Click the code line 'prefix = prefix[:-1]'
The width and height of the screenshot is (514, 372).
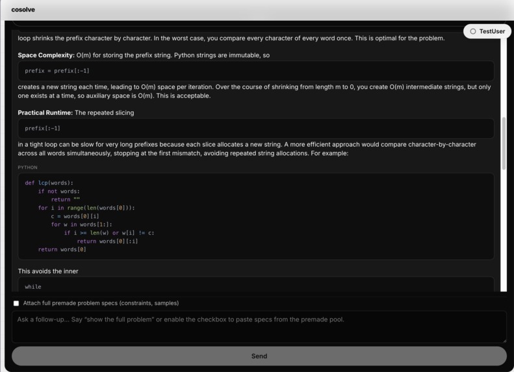click(57, 71)
